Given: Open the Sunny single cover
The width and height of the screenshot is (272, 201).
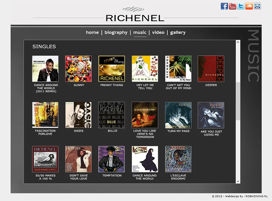Looking at the screenshot, I should pos(79,69).
